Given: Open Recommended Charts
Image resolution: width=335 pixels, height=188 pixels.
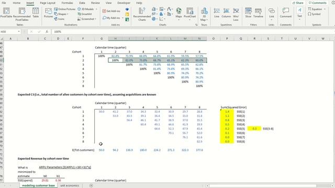Looking at the screenshot, I should [x=142, y=14].
